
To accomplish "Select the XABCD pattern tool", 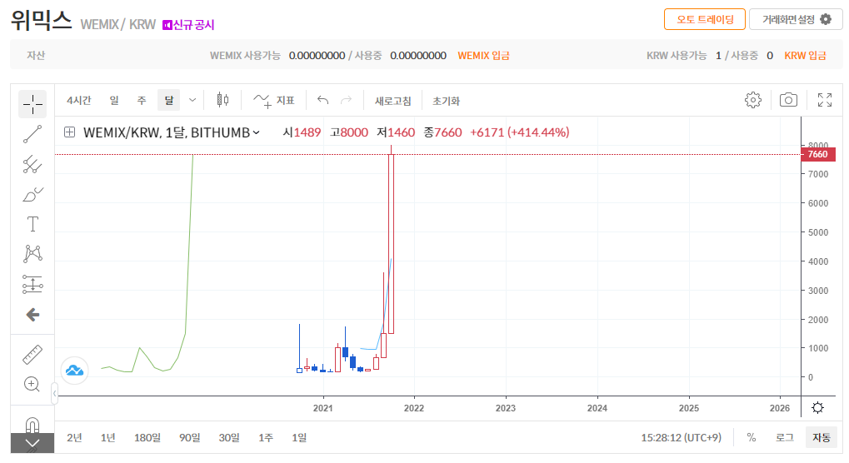I will click(32, 254).
